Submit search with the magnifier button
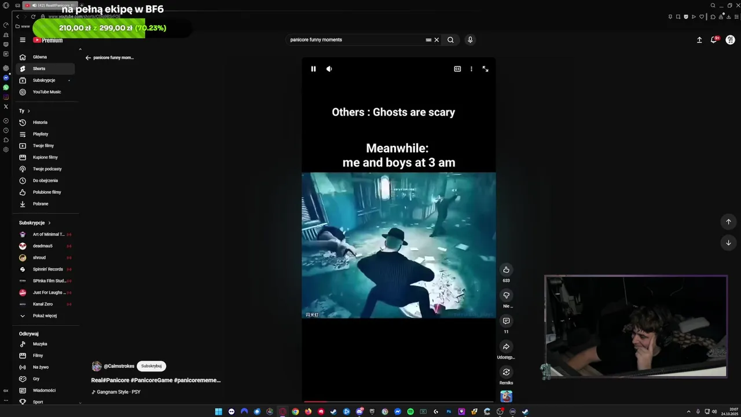This screenshot has height=417, width=741. click(450, 40)
